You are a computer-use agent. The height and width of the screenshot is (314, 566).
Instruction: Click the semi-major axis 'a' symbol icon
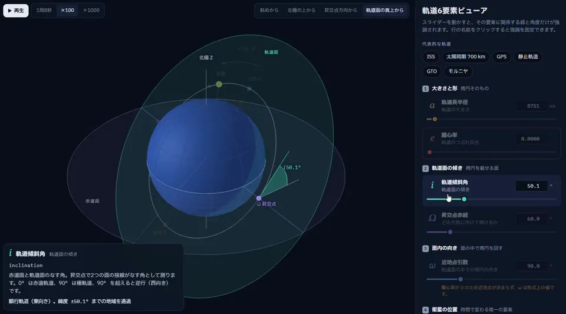click(432, 105)
